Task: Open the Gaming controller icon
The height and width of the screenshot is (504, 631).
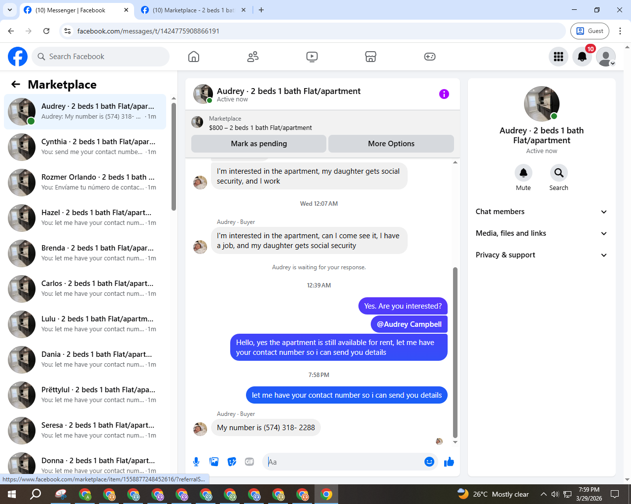Action: click(x=430, y=57)
